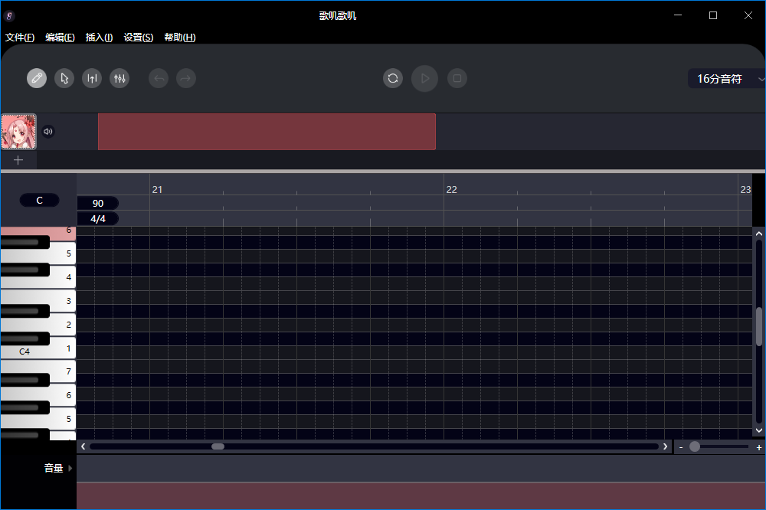
Task: Open the 16分音符 note length dropdown
Action: click(x=726, y=78)
